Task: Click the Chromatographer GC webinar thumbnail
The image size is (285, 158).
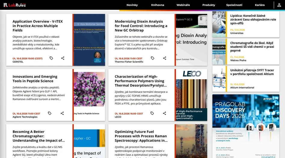Action: [89, 141]
